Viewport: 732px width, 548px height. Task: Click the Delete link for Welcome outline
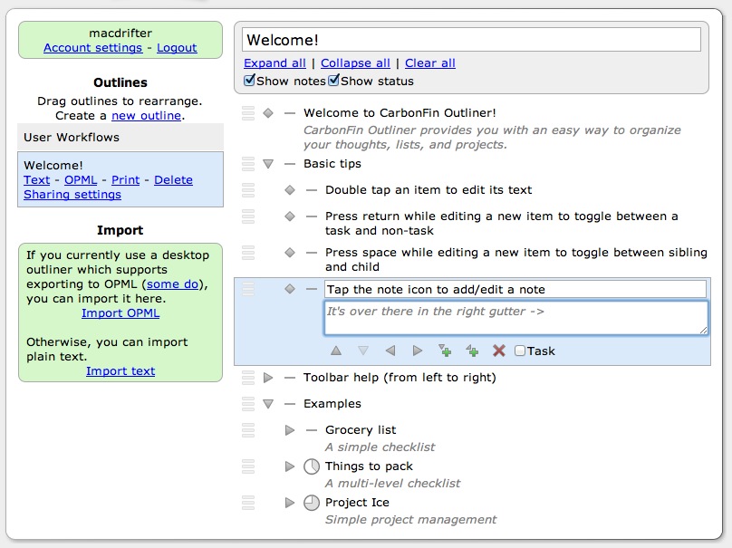[173, 179]
